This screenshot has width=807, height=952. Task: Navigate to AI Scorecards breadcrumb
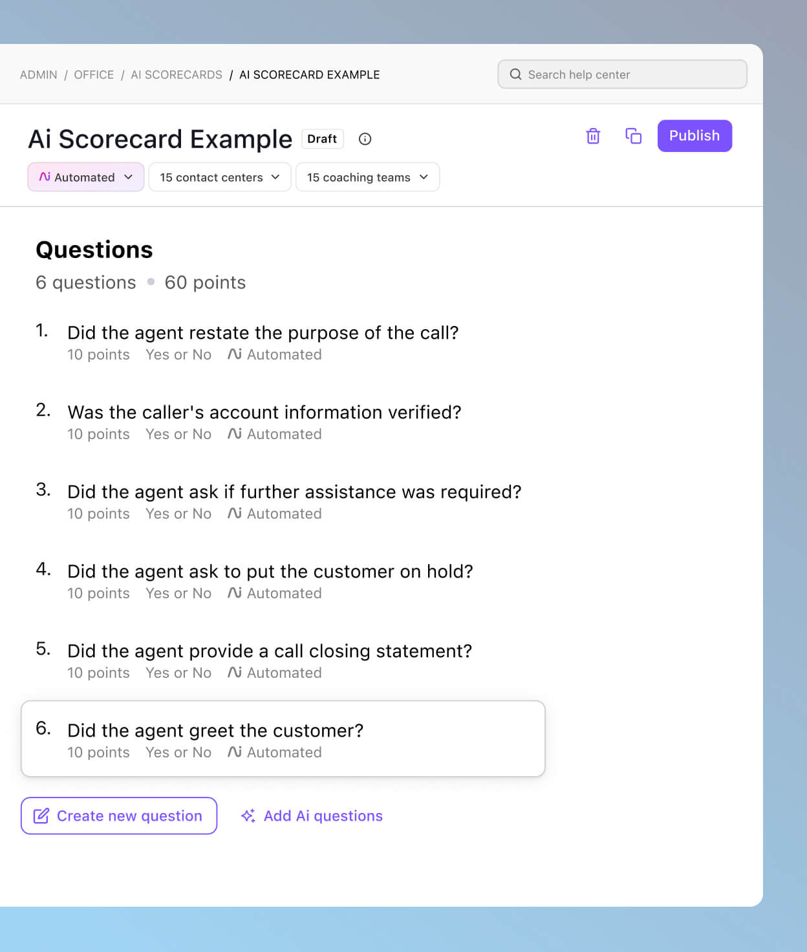176,74
